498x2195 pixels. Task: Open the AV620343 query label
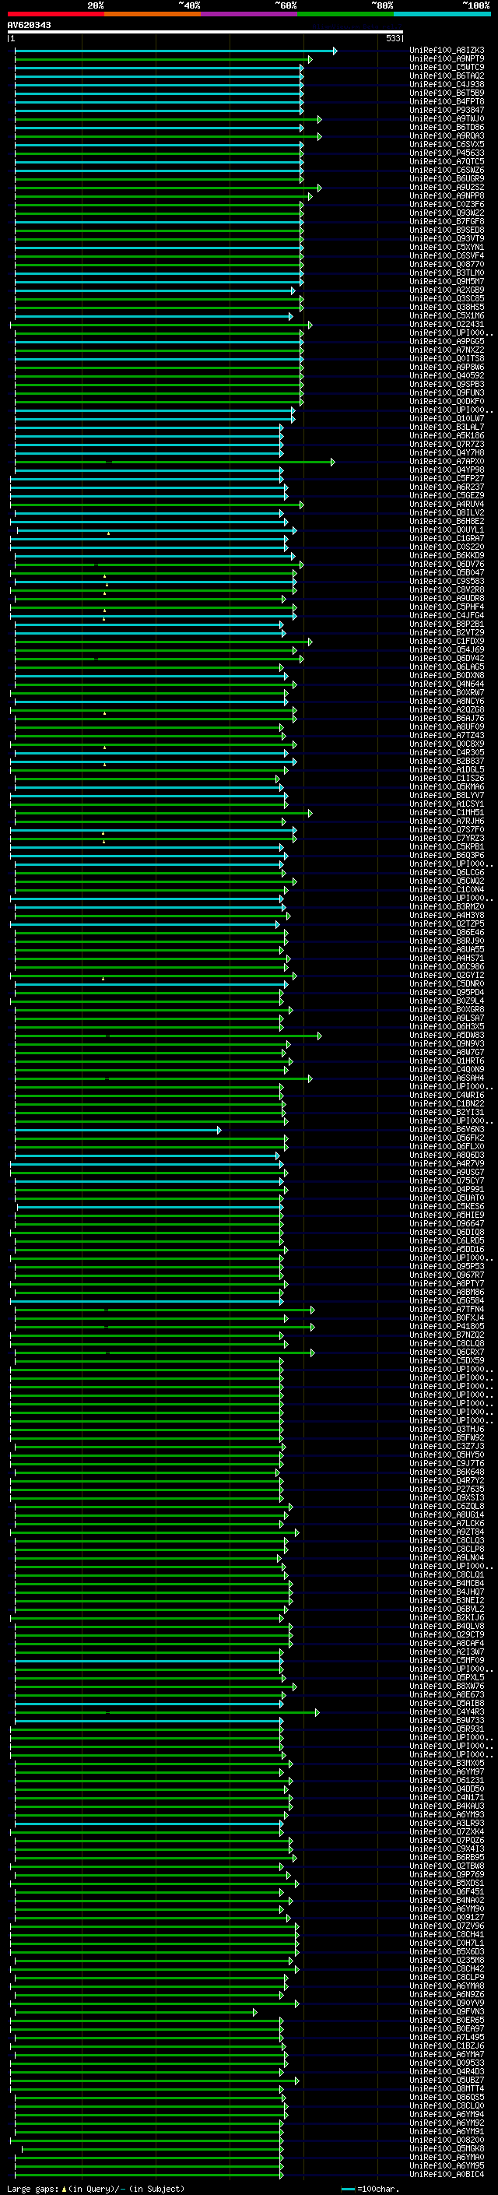(29, 25)
